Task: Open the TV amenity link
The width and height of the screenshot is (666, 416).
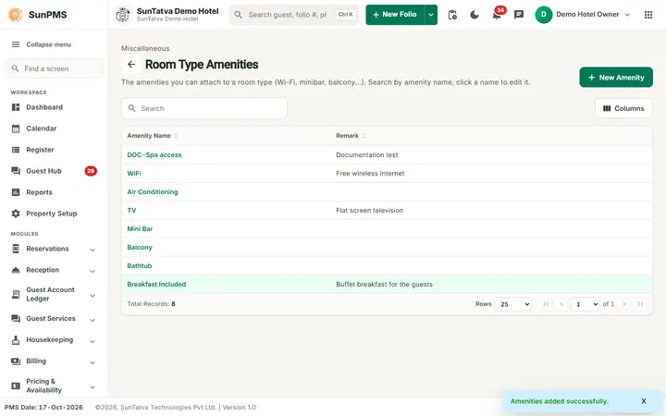Action: point(131,210)
